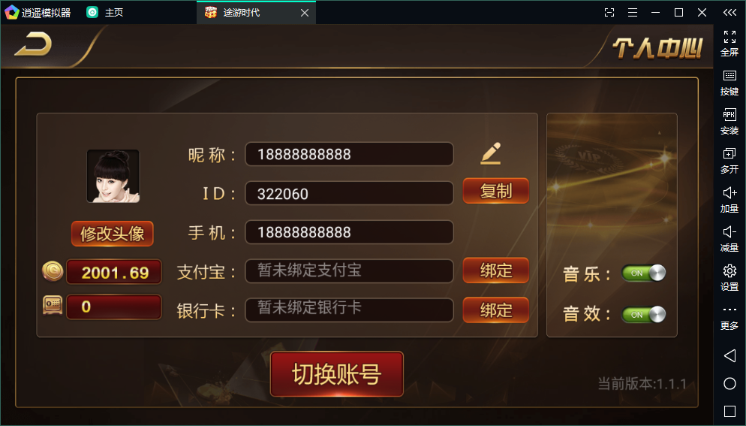Open emulator 设置 gear icon
Viewport: 746px width, 426px height.
coord(729,278)
